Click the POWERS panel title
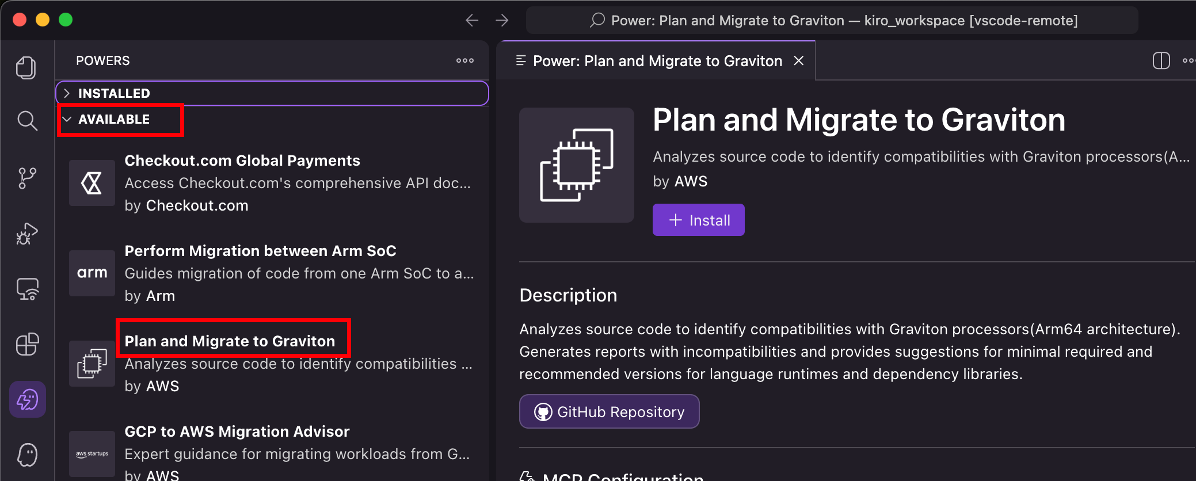1196x481 pixels. tap(103, 60)
